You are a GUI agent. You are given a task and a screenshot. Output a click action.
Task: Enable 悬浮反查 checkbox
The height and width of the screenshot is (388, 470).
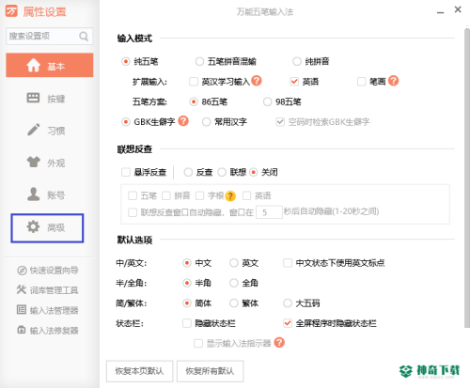126,172
